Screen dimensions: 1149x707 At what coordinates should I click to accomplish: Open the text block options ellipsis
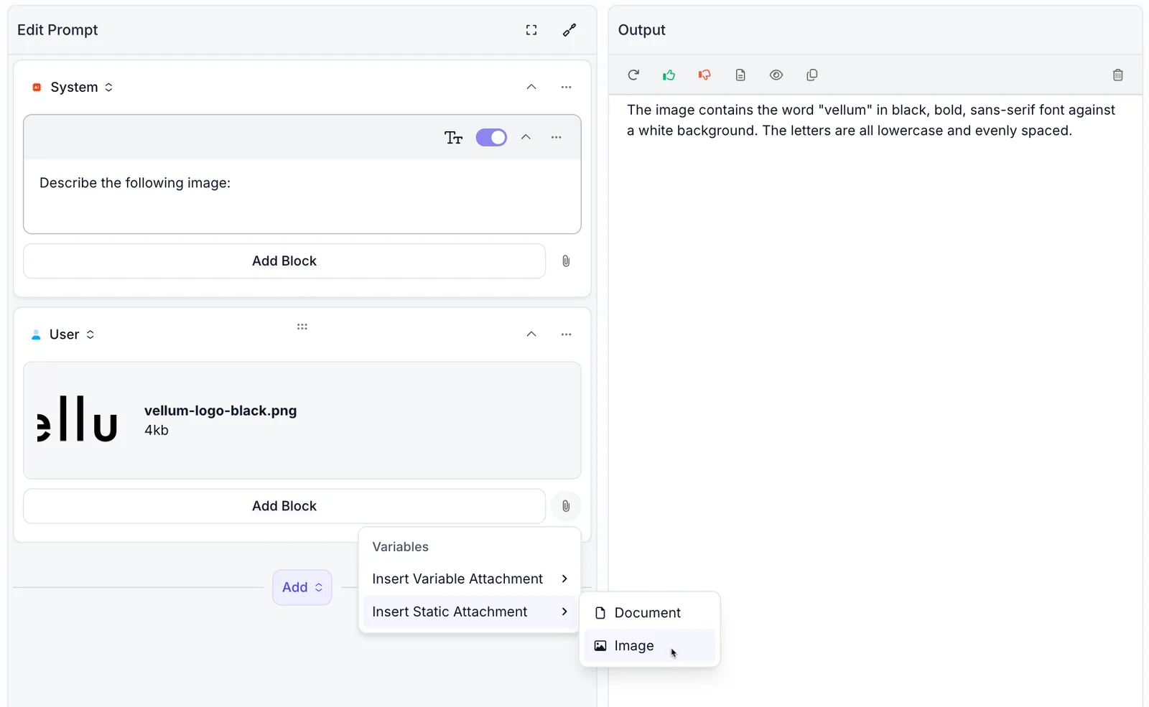click(x=557, y=137)
